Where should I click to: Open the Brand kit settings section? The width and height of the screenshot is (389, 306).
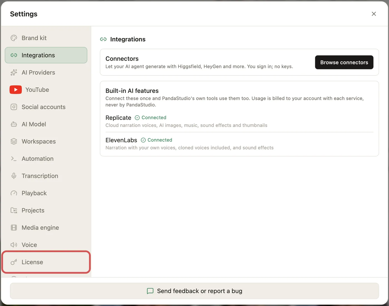coord(46,38)
